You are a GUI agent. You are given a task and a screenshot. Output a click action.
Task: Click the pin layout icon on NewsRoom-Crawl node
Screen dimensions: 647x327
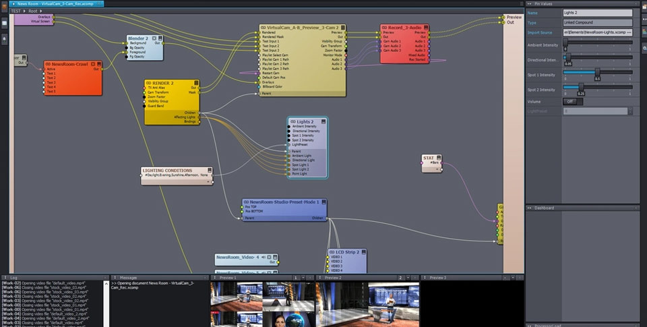click(99, 64)
